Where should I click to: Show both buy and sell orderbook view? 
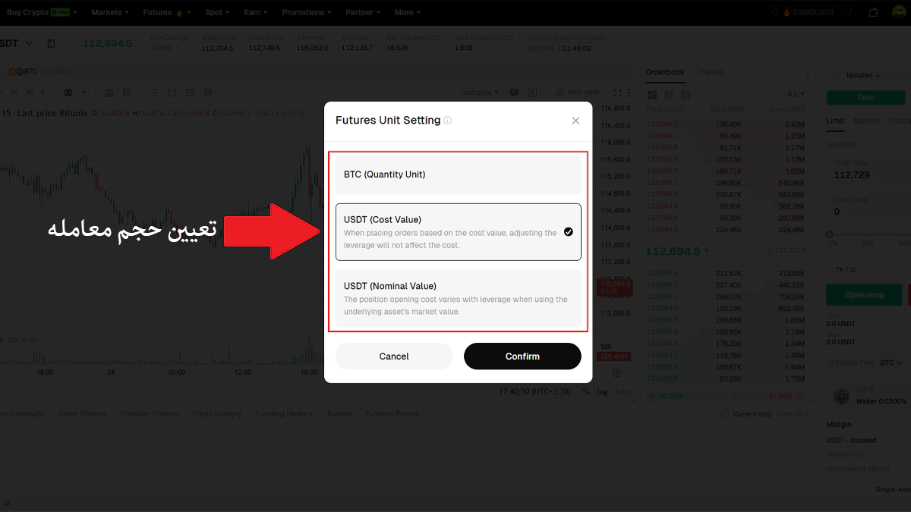[x=651, y=95]
